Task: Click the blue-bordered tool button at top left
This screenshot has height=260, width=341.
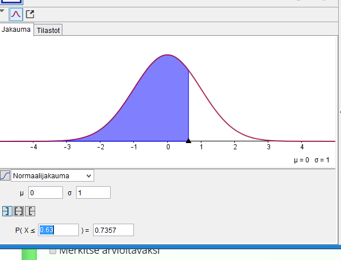Action: (x=10, y=2)
